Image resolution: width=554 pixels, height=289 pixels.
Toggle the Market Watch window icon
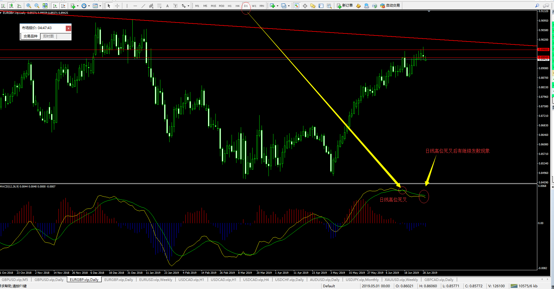(x=297, y=6)
